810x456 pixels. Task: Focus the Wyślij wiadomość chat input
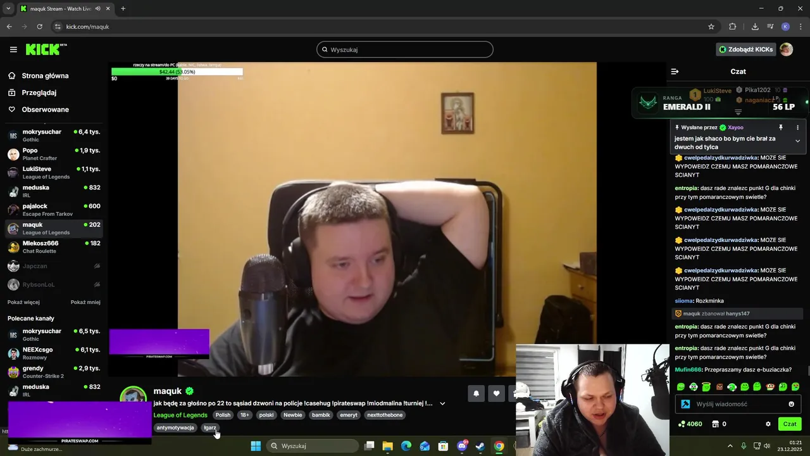click(x=738, y=404)
